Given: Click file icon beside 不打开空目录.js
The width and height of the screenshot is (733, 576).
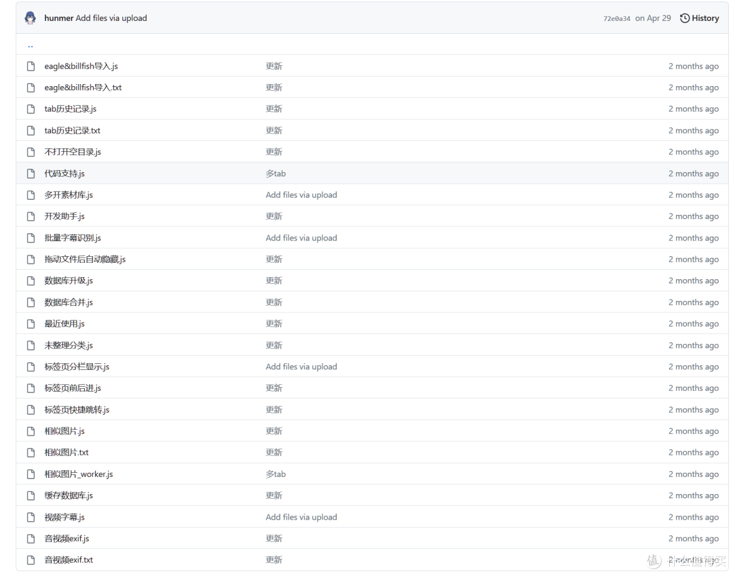Looking at the screenshot, I should pos(31,152).
